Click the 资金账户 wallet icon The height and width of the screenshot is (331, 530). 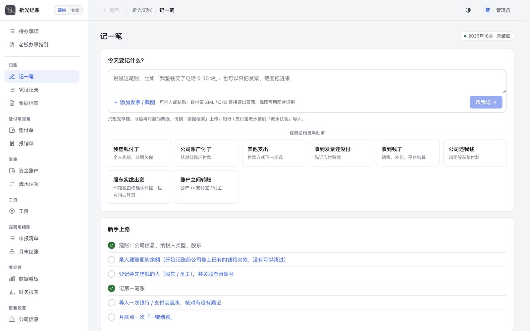click(12, 170)
